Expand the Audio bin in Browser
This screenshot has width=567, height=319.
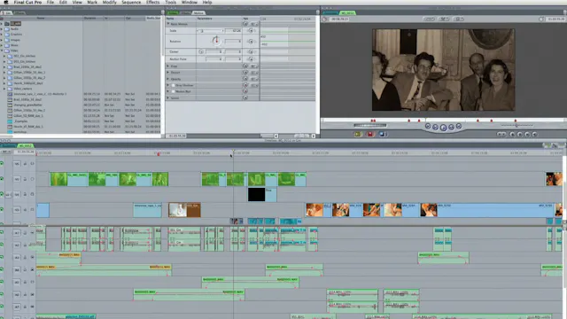[2, 29]
